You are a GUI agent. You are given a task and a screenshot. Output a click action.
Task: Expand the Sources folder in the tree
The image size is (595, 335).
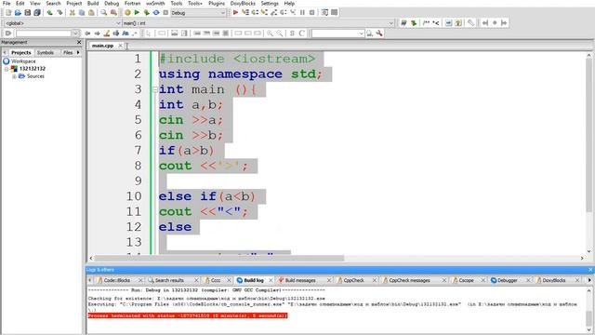point(14,76)
